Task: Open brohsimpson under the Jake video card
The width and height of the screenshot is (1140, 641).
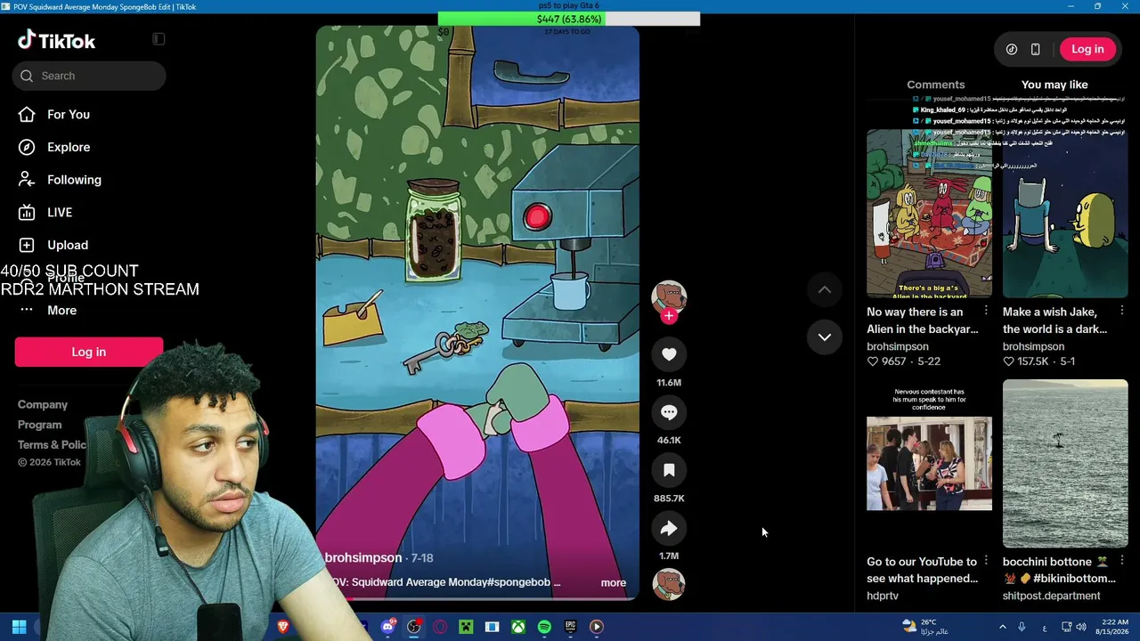Action: coord(1033,346)
